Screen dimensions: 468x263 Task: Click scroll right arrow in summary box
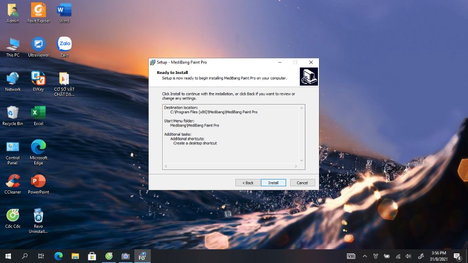click(296, 166)
